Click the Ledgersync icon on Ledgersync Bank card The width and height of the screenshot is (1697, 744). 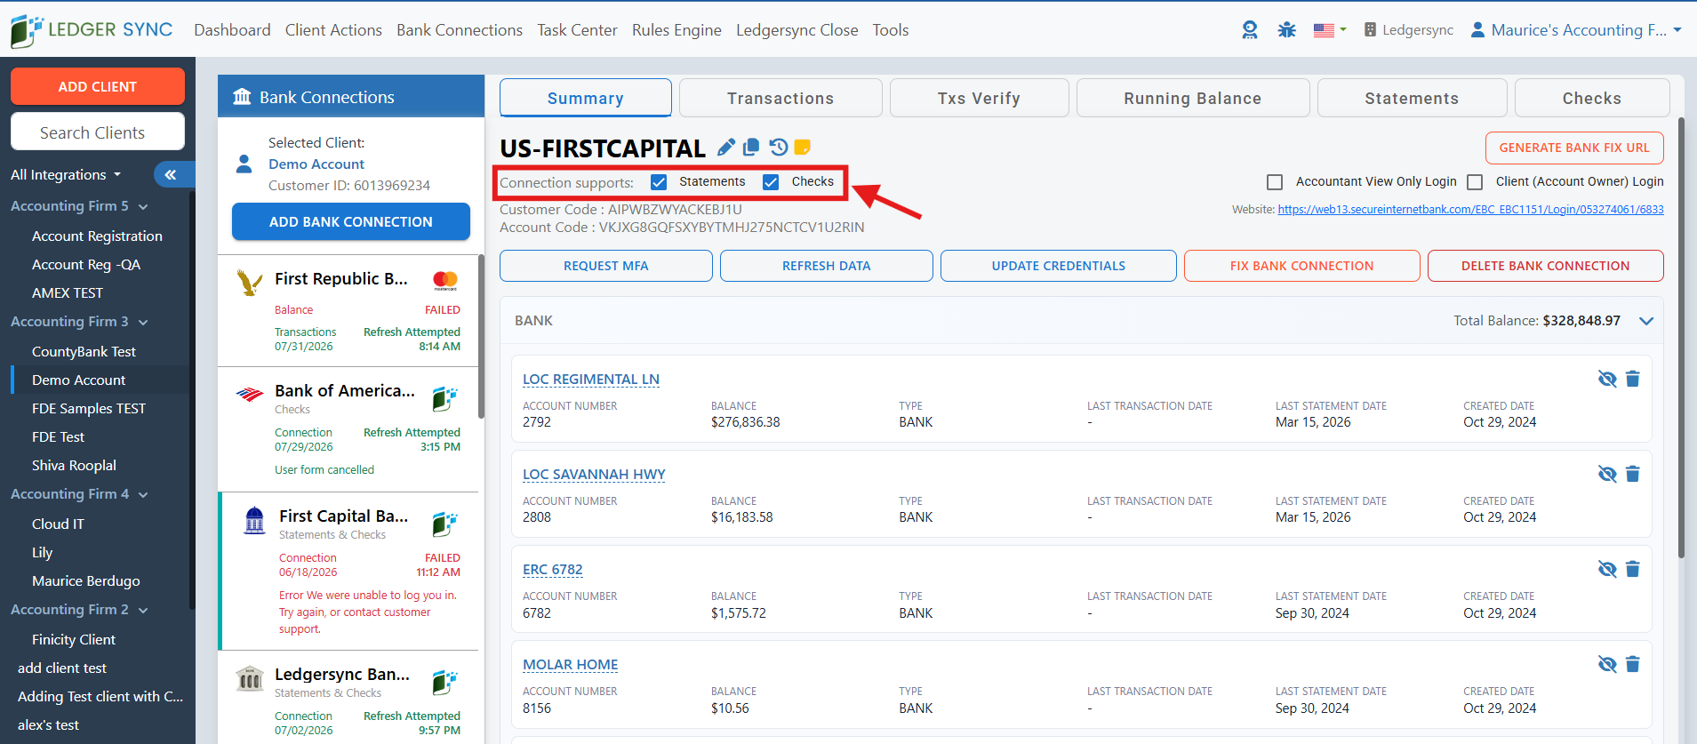tap(444, 683)
